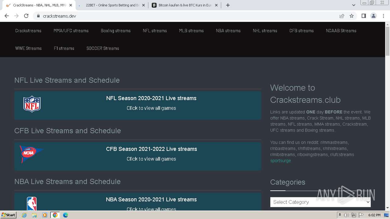The height and width of the screenshot is (219, 390).
Task: Close the CrackStreams tab
Action: [x=71, y=5]
